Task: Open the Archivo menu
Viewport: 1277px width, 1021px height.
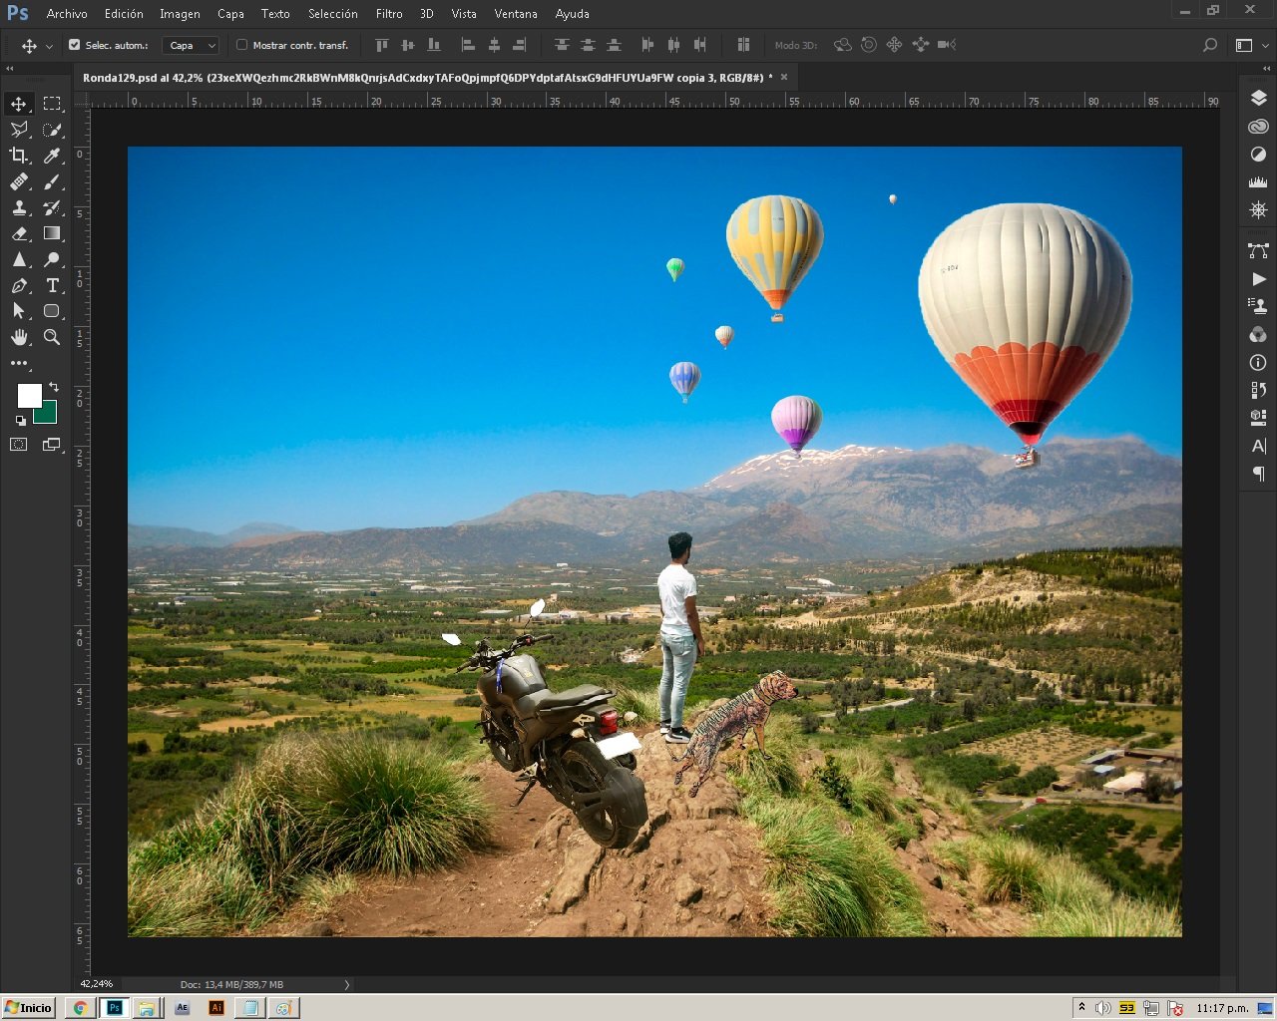Action: [67, 14]
